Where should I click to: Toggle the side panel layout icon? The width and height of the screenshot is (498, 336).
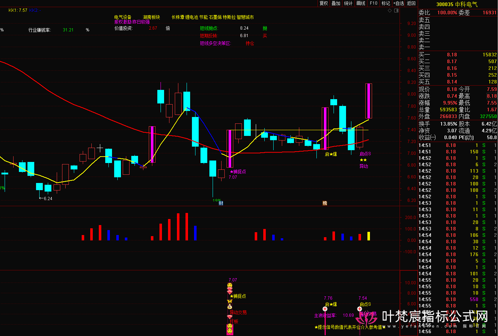pyautogui.click(x=396, y=11)
